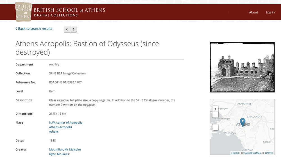Go to the previous record arrow
Image resolution: width=281 pixels, height=157 pixels.
(x=67, y=29)
